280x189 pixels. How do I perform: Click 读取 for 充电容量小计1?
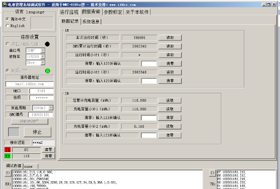coord(170,109)
